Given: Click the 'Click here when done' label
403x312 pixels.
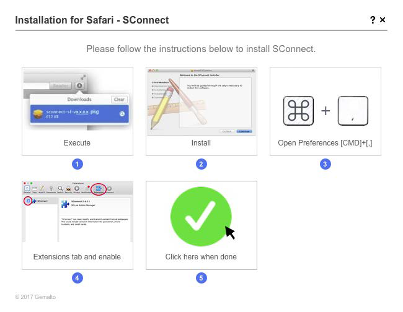Looking at the screenshot, I should click(x=201, y=256).
